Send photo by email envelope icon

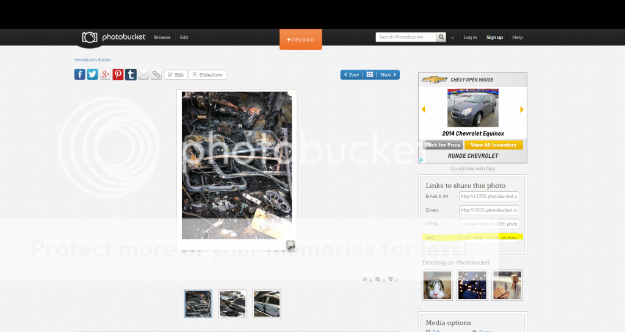click(143, 74)
